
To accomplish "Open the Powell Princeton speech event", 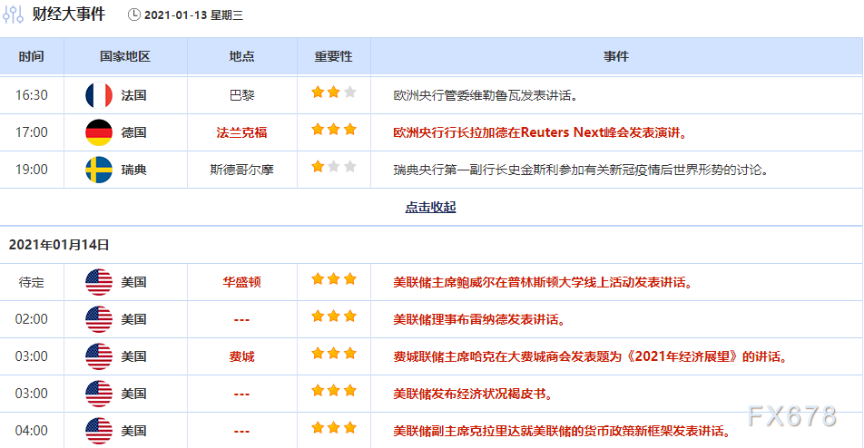I will tap(543, 282).
